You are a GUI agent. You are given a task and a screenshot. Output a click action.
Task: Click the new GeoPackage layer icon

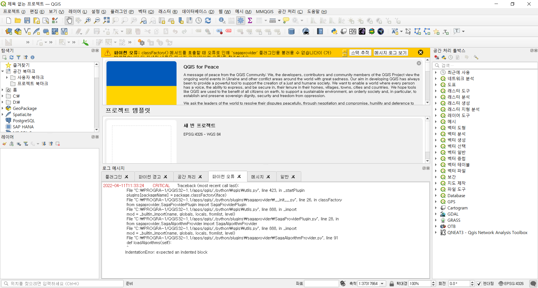18,31
